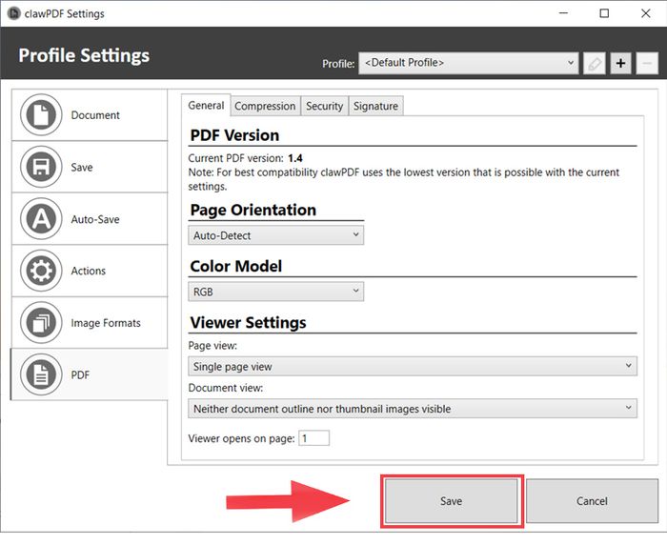This screenshot has width=667, height=545.
Task: Click the Viewer opens on page field
Action: point(313,438)
